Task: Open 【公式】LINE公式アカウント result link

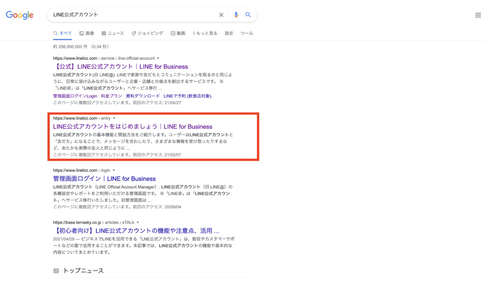Action: click(x=121, y=67)
